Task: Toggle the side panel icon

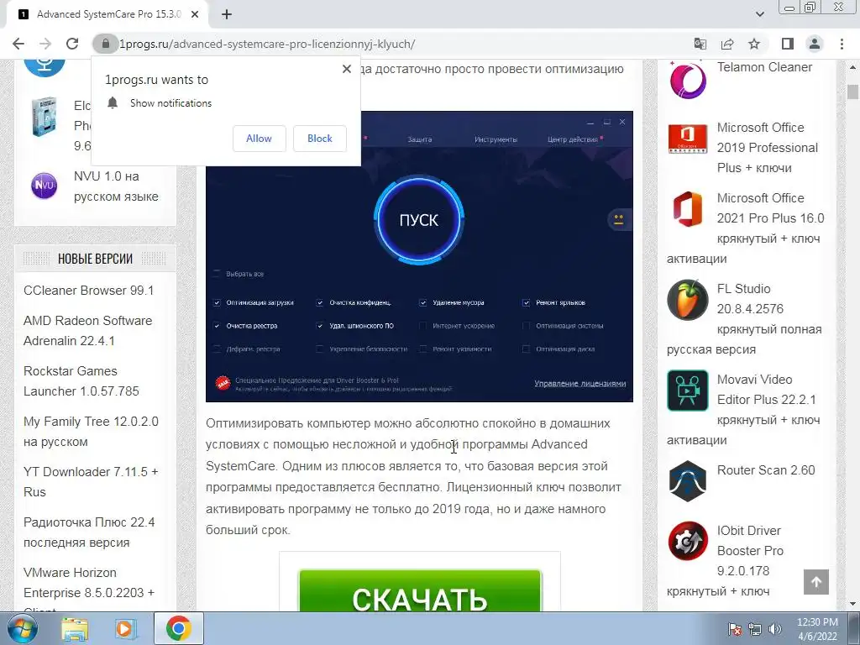Action: click(788, 44)
